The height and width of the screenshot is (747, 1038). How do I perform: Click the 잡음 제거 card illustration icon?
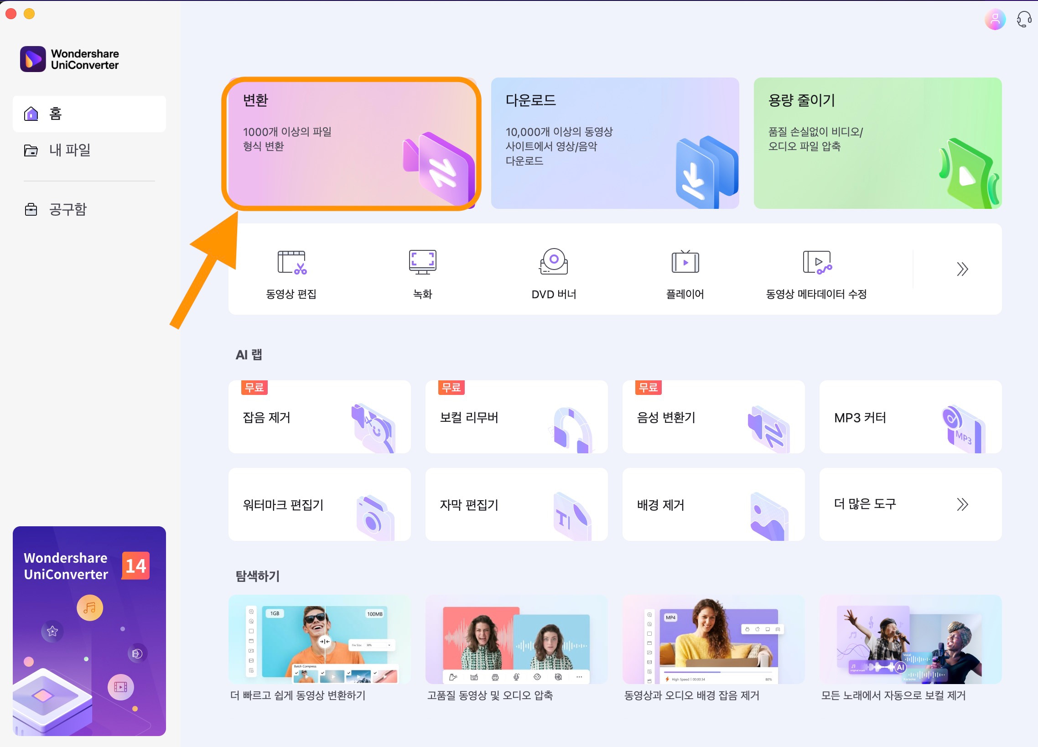click(x=373, y=428)
